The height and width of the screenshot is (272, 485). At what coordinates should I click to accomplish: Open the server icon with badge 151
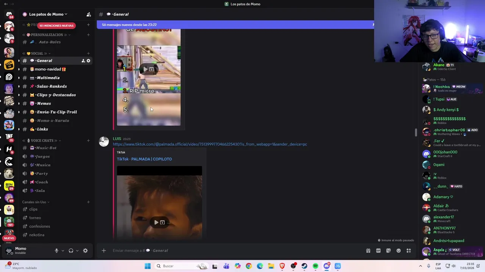point(9,222)
